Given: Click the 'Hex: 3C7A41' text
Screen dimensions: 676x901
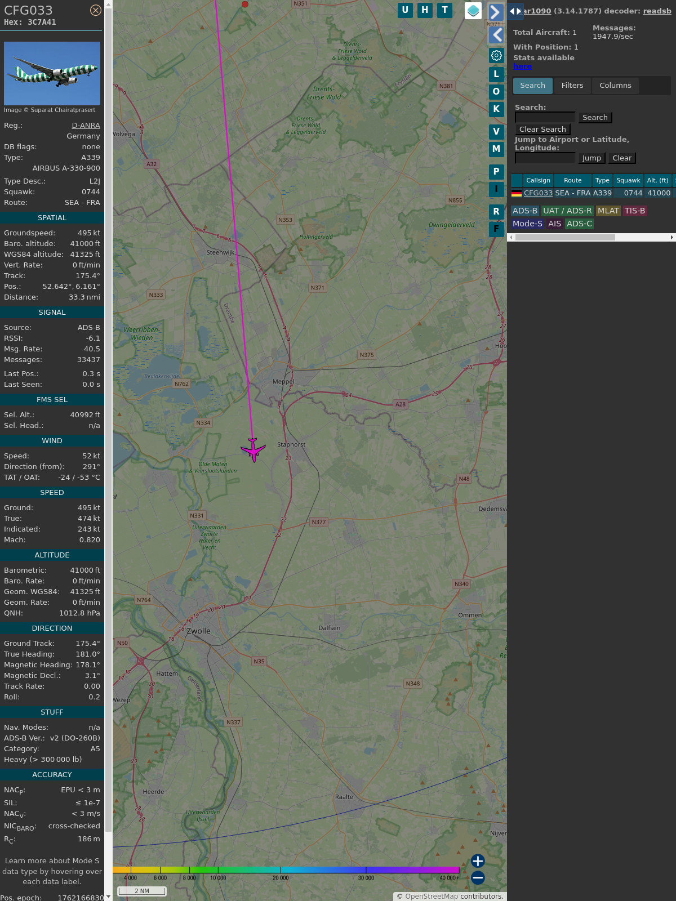Looking at the screenshot, I should tap(30, 23).
